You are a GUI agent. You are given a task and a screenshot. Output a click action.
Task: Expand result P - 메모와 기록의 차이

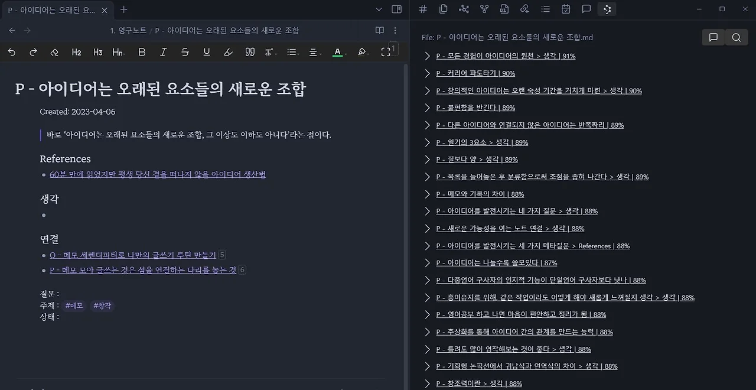pos(428,194)
